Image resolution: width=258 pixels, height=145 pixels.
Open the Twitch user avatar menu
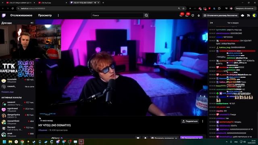(254, 15)
